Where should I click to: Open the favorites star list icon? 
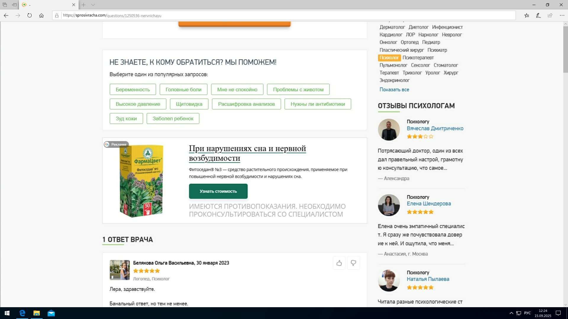click(527, 15)
